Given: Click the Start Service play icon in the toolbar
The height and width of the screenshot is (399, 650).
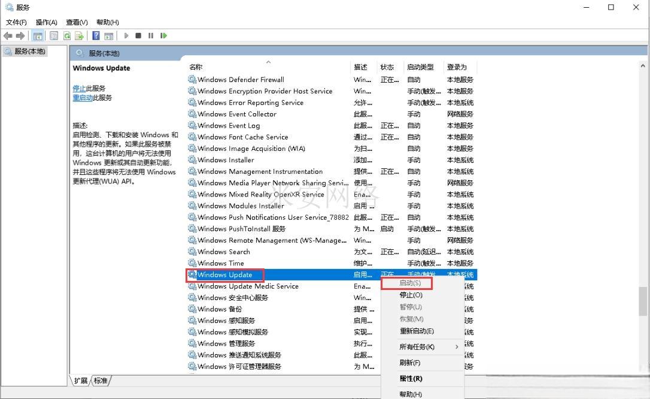Looking at the screenshot, I should (126, 36).
